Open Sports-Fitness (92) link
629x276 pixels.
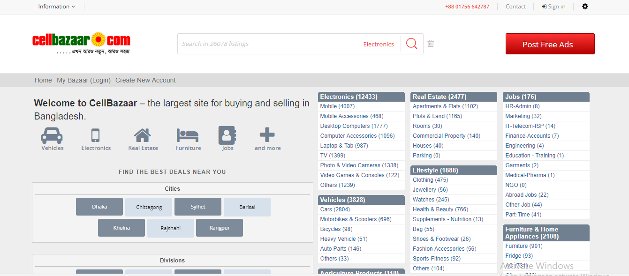pyautogui.click(x=437, y=259)
